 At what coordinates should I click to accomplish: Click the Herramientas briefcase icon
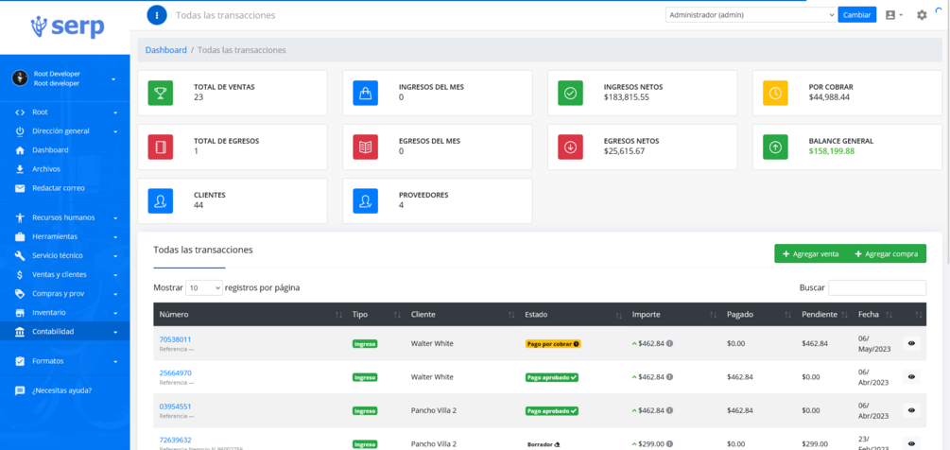point(20,236)
